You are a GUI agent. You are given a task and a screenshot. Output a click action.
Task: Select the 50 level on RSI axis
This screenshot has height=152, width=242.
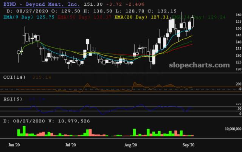[239, 109]
